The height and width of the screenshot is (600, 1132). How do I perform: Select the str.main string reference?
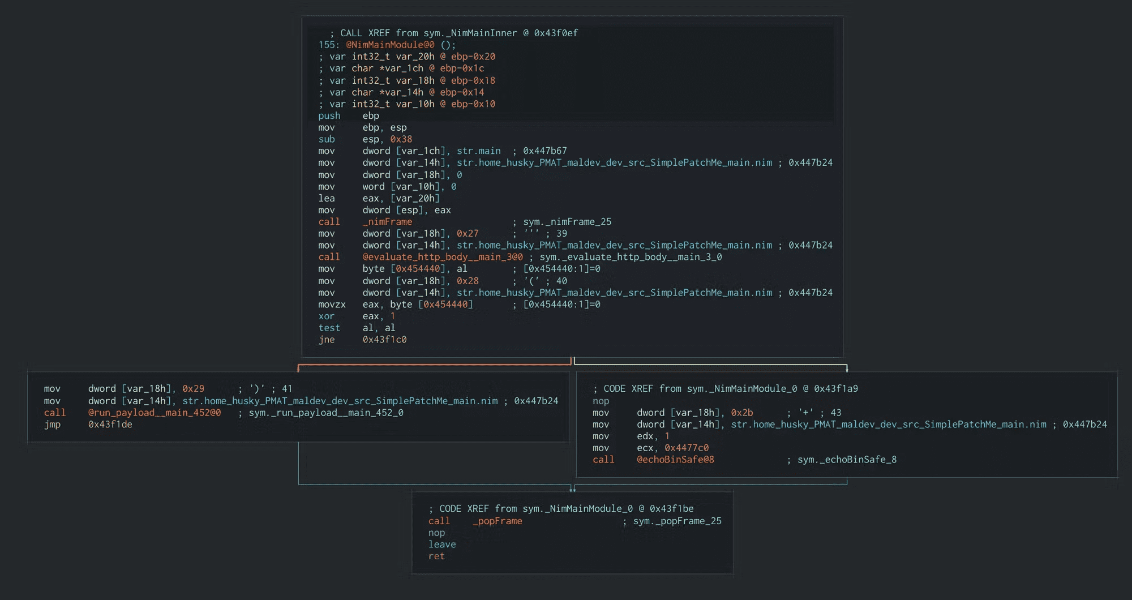(x=478, y=151)
